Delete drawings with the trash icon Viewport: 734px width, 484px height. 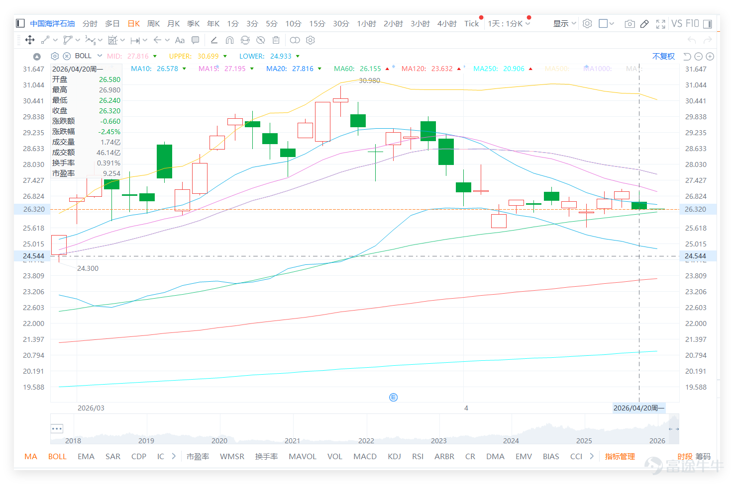tap(276, 40)
